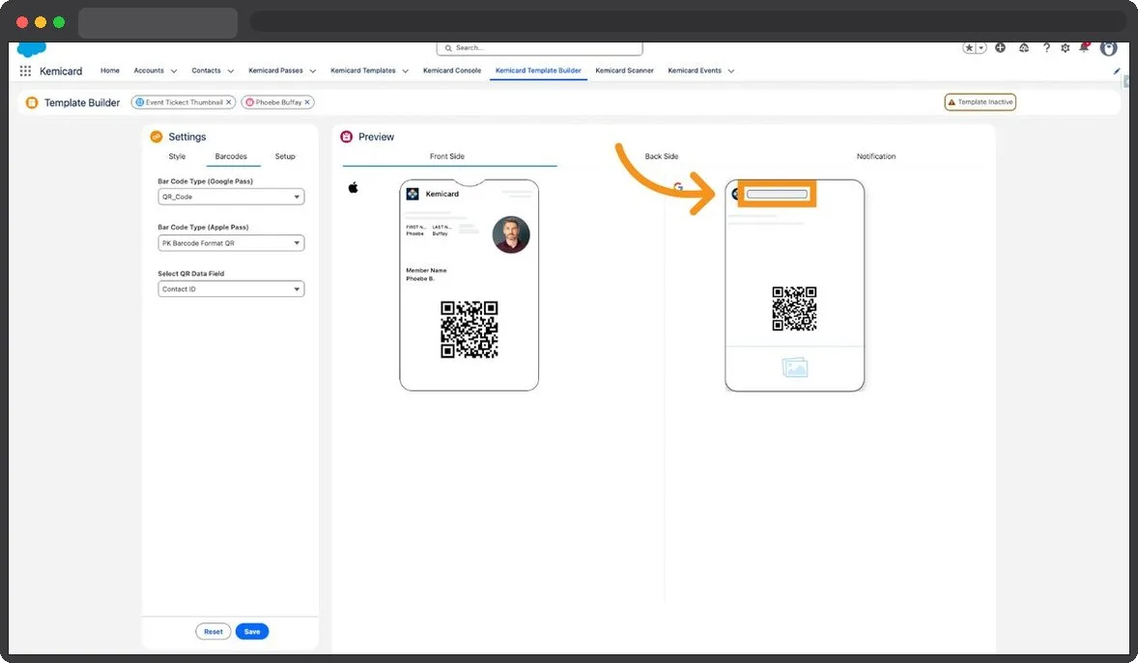Click the QR code on Google pass
The height and width of the screenshot is (663, 1138).
pyautogui.click(x=795, y=308)
